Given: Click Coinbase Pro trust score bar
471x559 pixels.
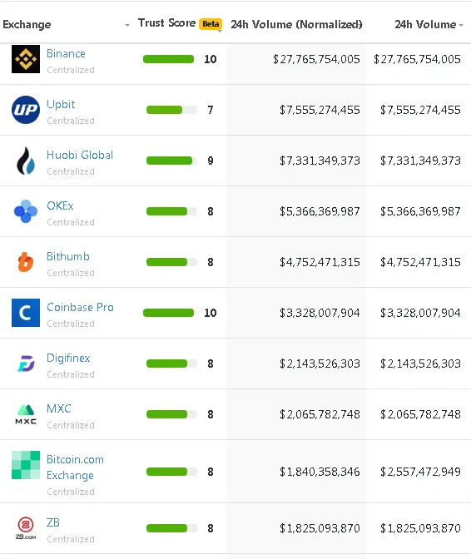Looking at the screenshot, I should pyautogui.click(x=168, y=313).
